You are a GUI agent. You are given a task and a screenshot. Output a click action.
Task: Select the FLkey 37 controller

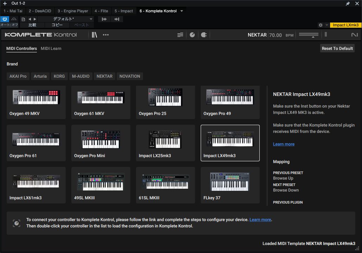230,185
